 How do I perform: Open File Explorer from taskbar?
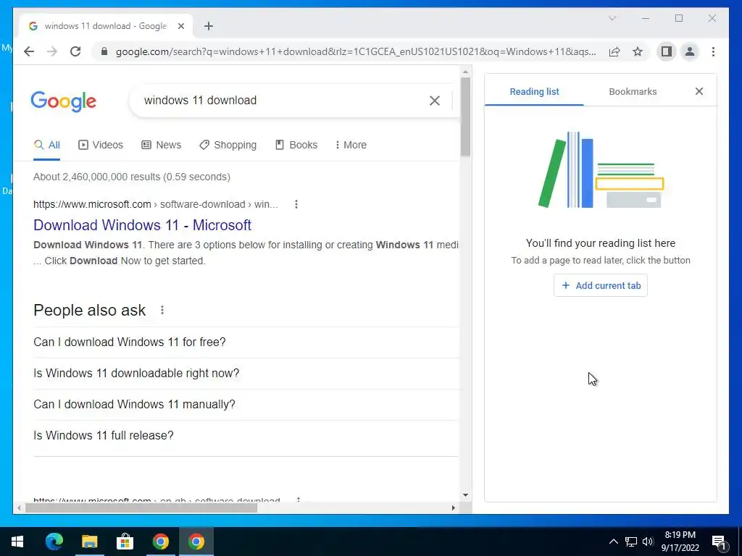click(x=89, y=542)
